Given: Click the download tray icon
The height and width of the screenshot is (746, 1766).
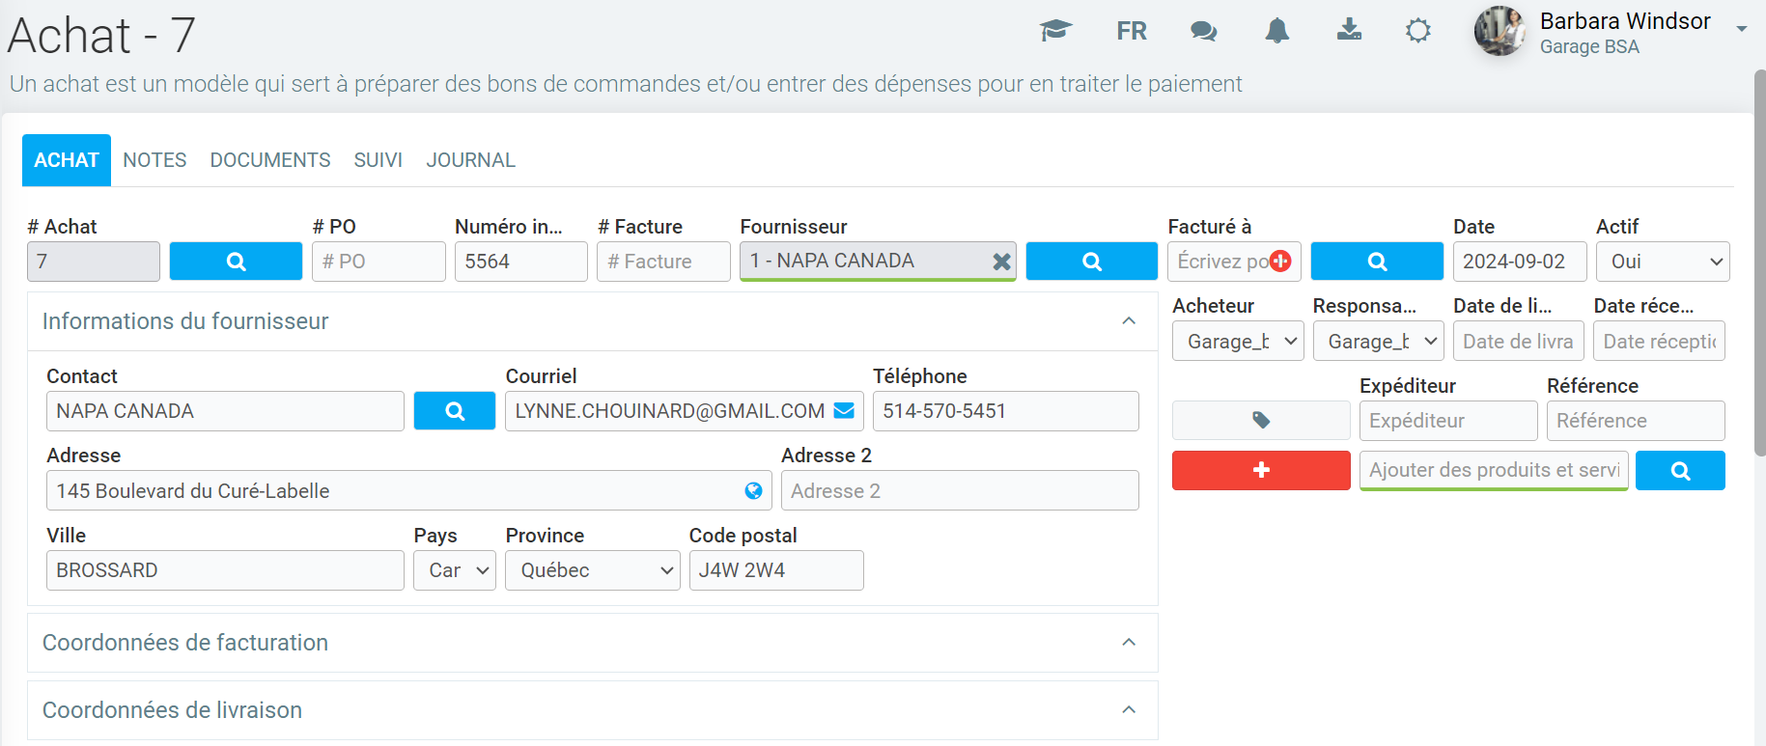Looking at the screenshot, I should 1349,31.
